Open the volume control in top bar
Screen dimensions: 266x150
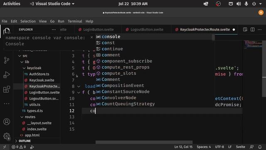(x=238, y=4)
